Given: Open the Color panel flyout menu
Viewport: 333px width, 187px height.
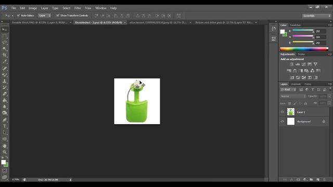Looking at the screenshot, I should point(329,25).
